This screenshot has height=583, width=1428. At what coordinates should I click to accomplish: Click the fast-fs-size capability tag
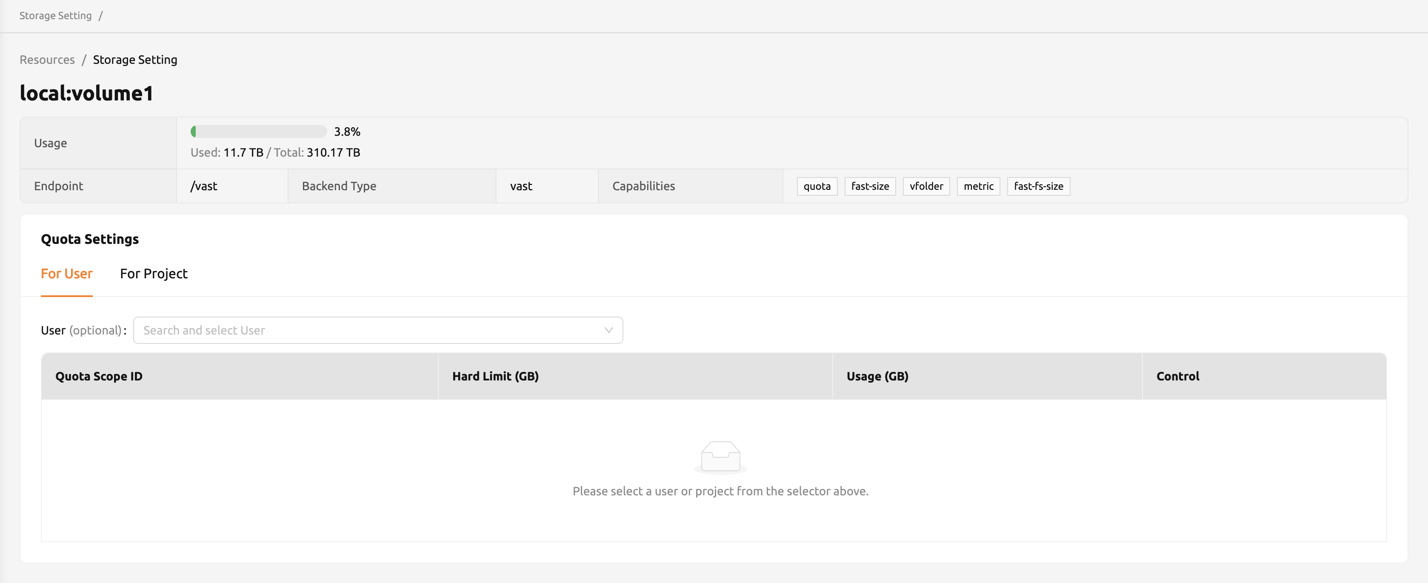[x=1038, y=186]
